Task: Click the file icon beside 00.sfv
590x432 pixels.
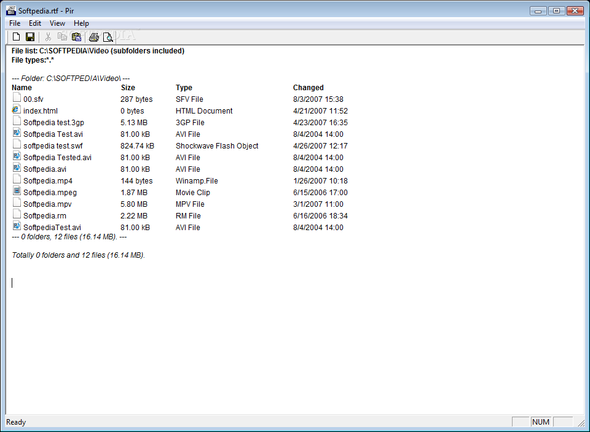Action: [x=17, y=98]
